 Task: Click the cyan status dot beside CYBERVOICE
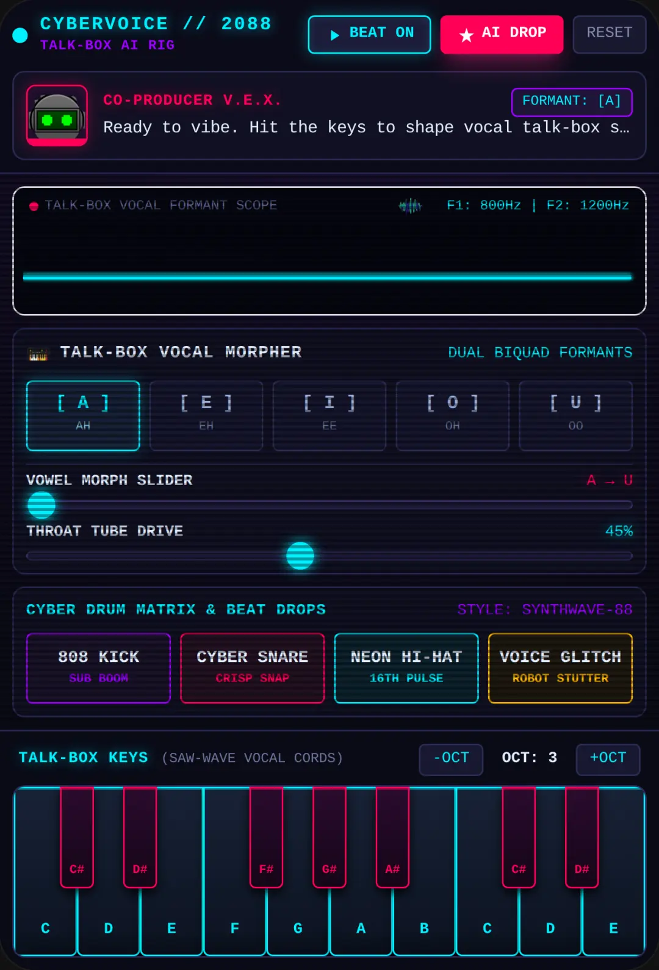20,35
